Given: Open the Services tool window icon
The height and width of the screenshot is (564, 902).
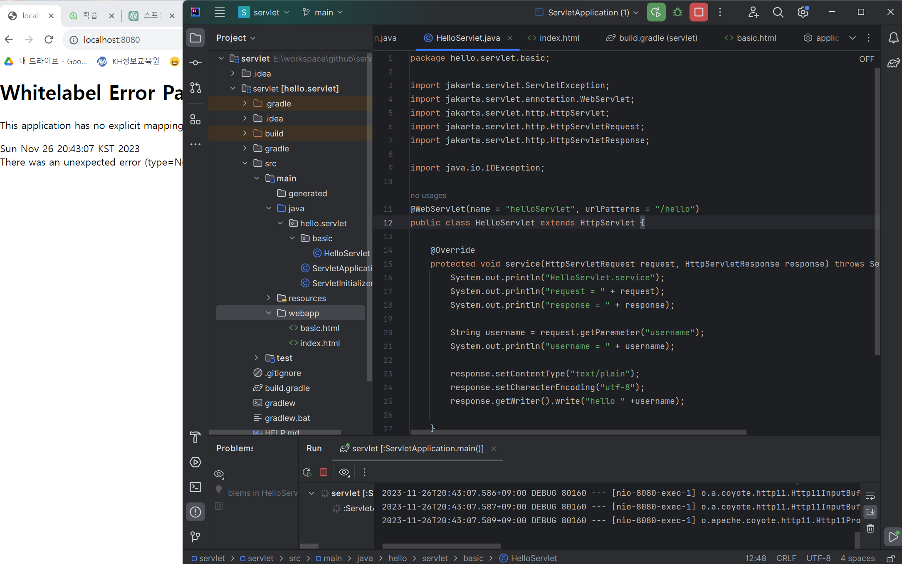Looking at the screenshot, I should (x=195, y=462).
